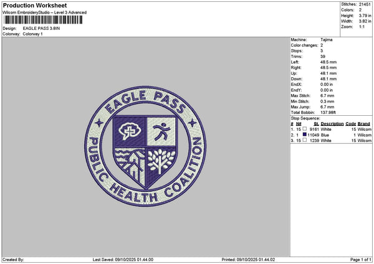Click the "Up:" extent label
The height and width of the screenshot is (264, 374).
pyautogui.click(x=294, y=73)
